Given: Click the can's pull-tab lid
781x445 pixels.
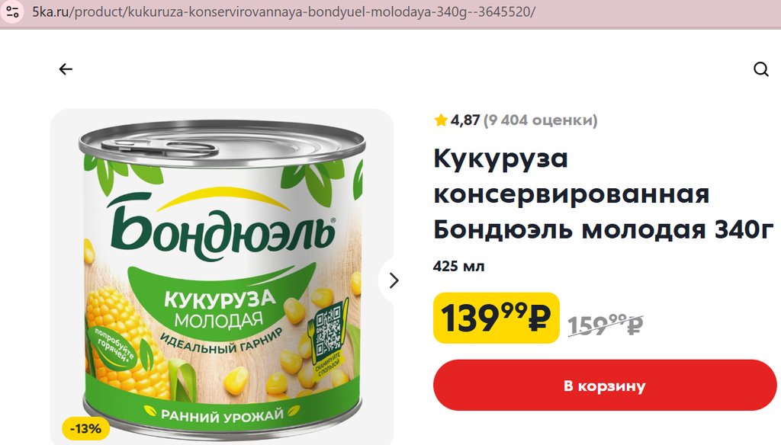Looking at the screenshot, I should 159,147.
